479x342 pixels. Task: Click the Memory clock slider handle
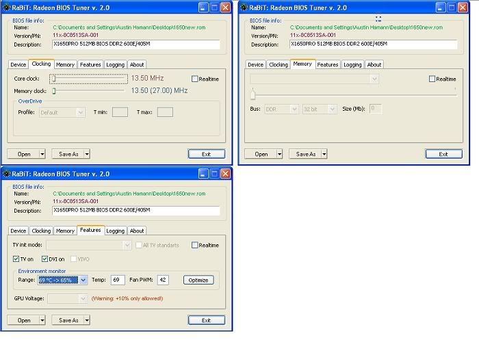point(54,91)
